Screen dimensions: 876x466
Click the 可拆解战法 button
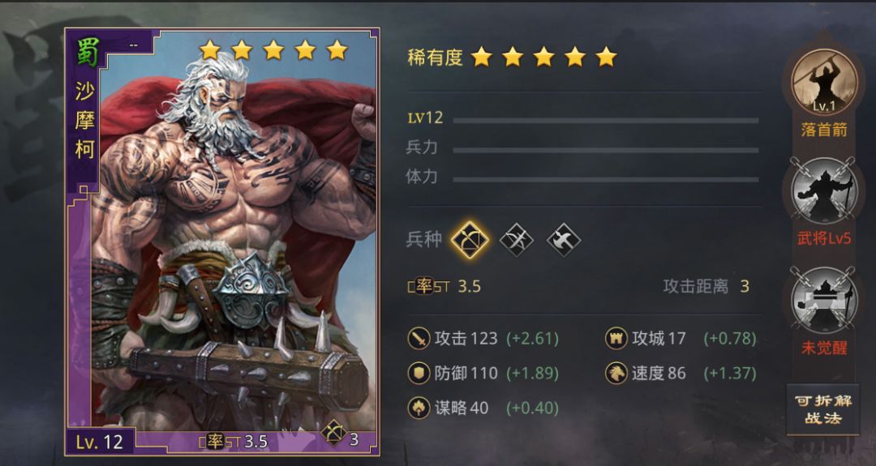coord(823,409)
